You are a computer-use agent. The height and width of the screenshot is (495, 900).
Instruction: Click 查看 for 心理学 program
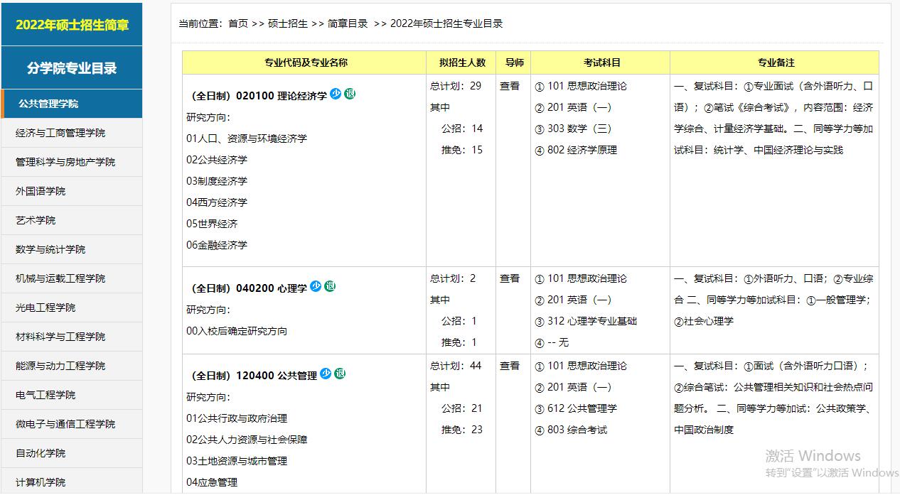click(x=510, y=280)
